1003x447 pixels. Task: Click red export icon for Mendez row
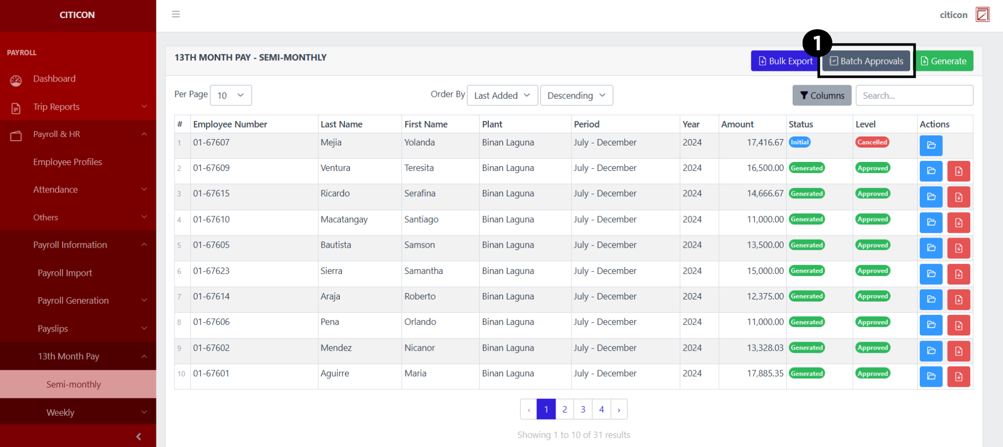pyautogui.click(x=958, y=351)
